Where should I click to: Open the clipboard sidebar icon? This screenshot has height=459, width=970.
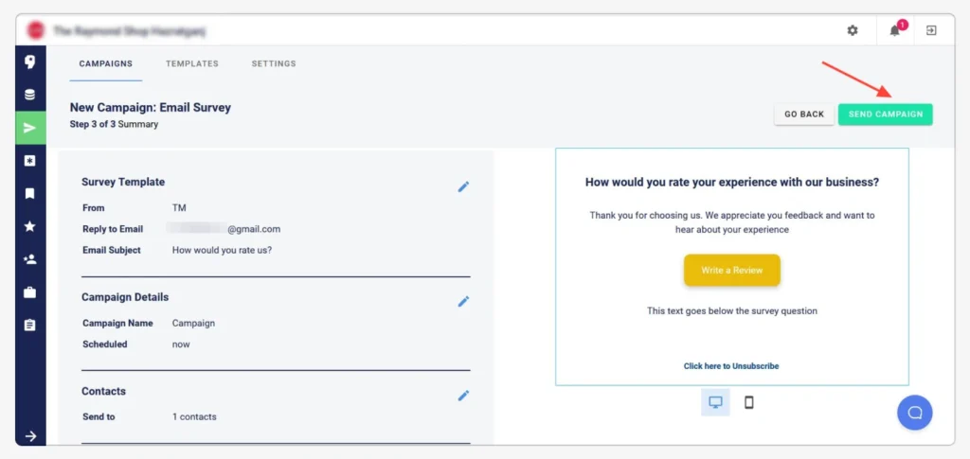pos(29,325)
